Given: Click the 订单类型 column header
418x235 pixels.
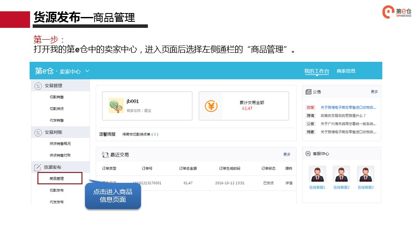Looking at the screenshot, I should tap(109, 168).
